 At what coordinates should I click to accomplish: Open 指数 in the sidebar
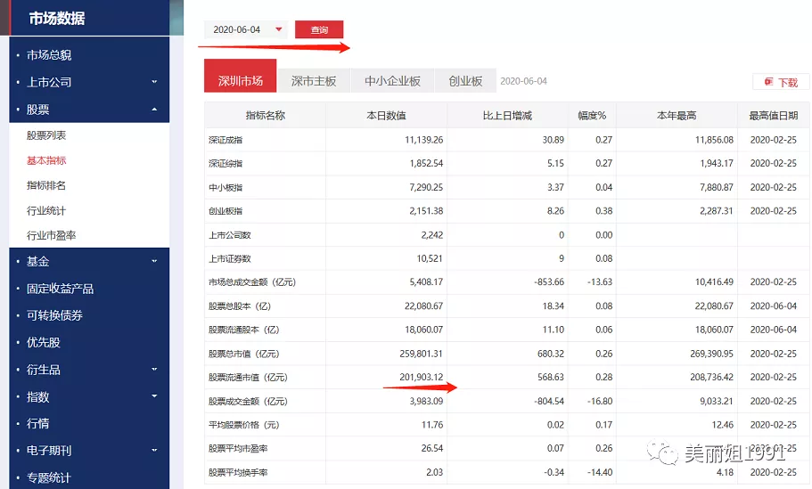[37, 396]
